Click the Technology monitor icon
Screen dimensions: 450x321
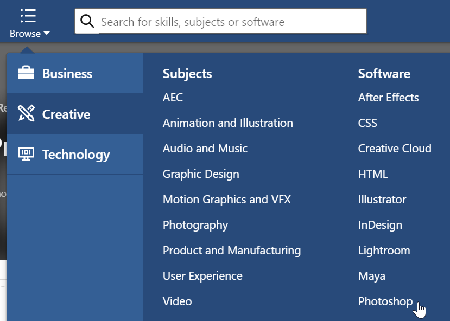[x=26, y=155]
